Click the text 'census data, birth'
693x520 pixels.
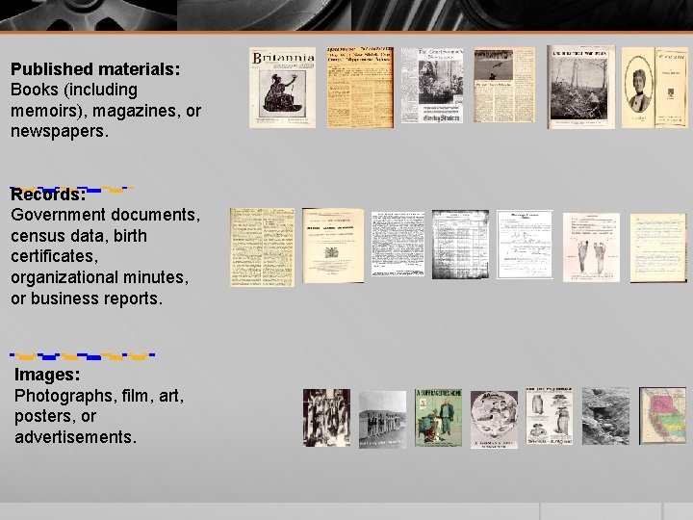[x=79, y=236]
